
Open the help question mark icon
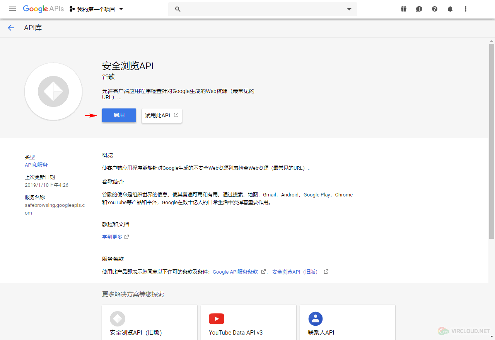[435, 9]
